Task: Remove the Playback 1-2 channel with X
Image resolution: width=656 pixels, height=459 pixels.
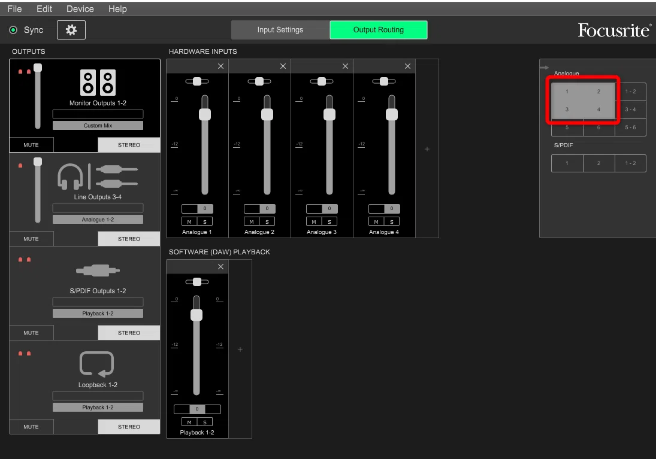Action: pyautogui.click(x=220, y=267)
